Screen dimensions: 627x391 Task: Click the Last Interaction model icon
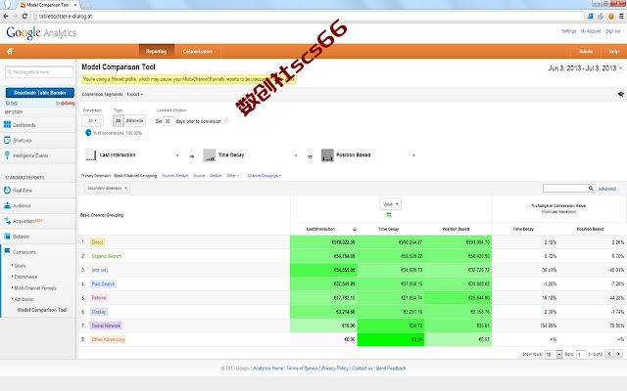[91, 154]
